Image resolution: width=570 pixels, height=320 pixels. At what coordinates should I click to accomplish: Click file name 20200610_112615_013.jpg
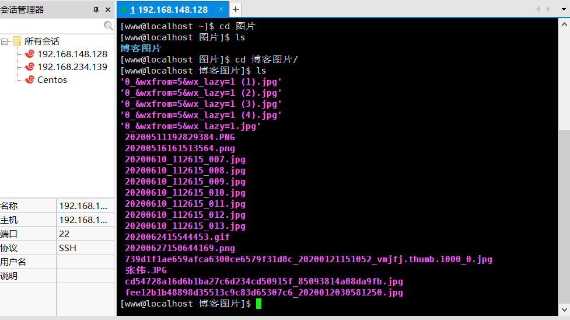(x=185, y=226)
